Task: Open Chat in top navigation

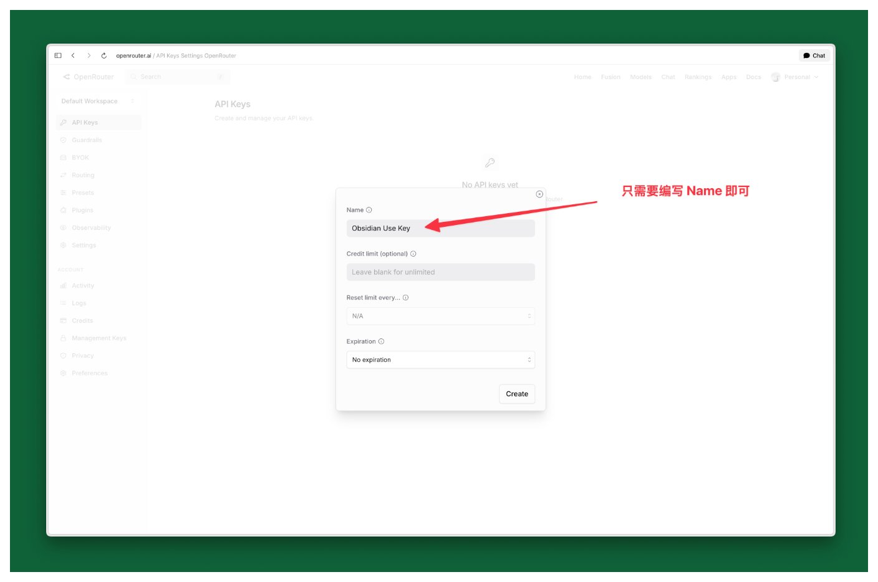Action: 668,77
